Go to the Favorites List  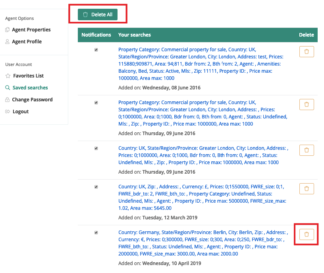tap(28, 76)
